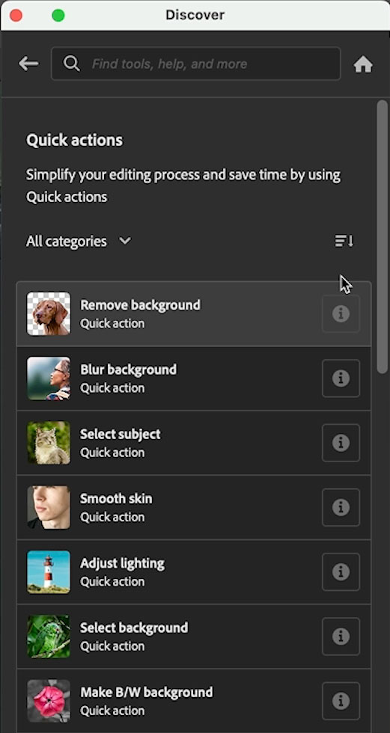Click the face thumbnail for Smooth skin
390x733 pixels.
coord(49,507)
